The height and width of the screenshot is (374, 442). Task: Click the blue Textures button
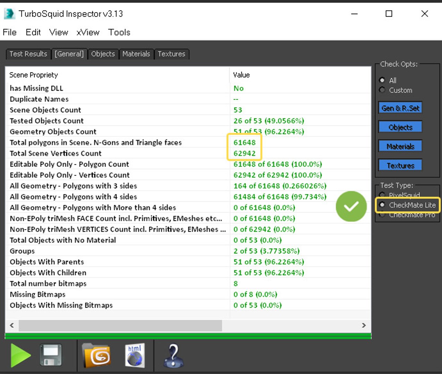(400, 166)
